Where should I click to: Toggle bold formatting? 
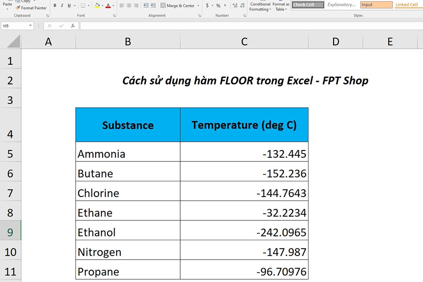click(x=55, y=5)
